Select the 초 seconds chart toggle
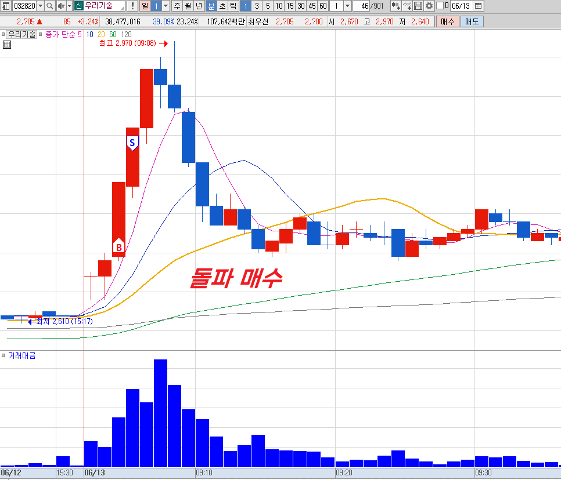This screenshot has width=561, height=480. coord(222,6)
